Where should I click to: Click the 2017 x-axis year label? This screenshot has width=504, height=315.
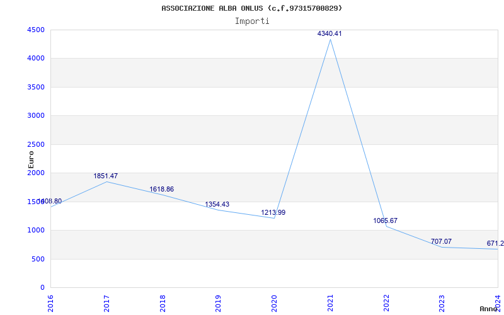(x=106, y=303)
